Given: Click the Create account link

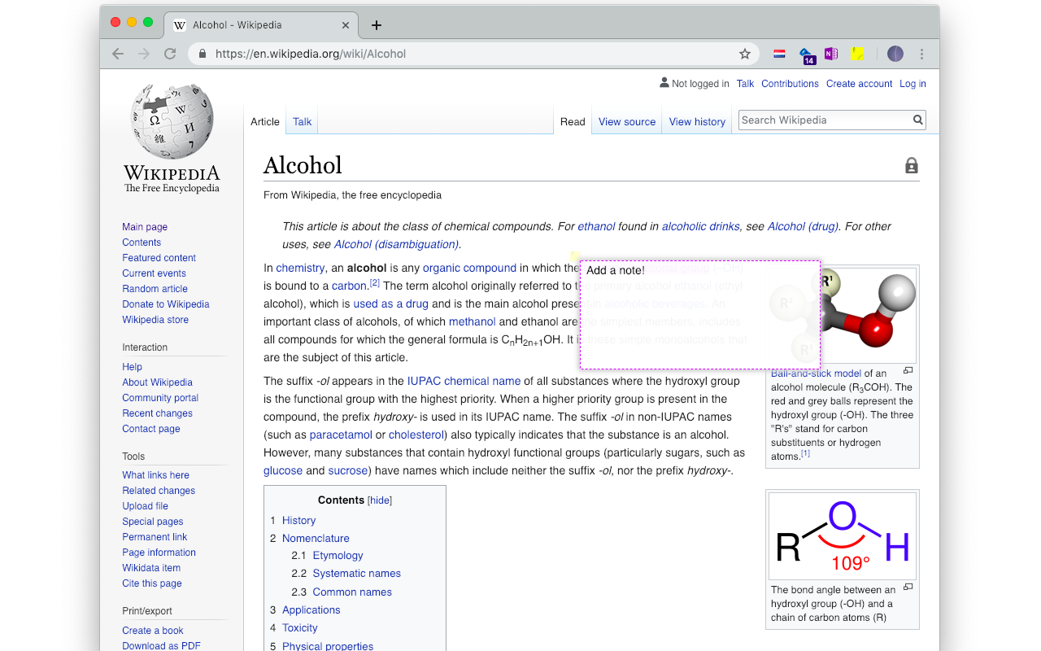Looking at the screenshot, I should [860, 84].
